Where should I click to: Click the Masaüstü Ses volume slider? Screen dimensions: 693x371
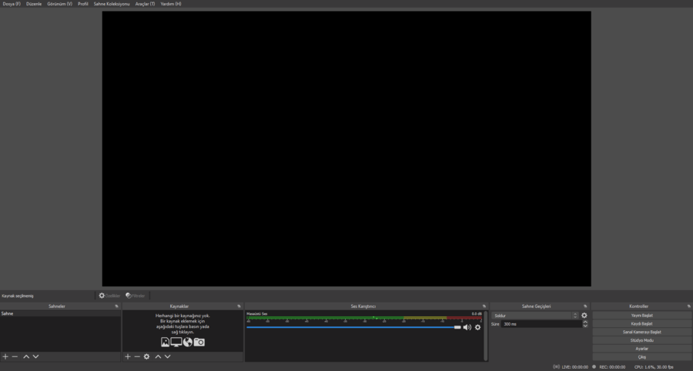pyautogui.click(x=353, y=327)
